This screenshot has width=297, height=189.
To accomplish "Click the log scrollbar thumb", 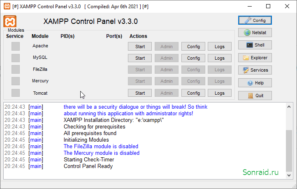I will coord(289,151).
